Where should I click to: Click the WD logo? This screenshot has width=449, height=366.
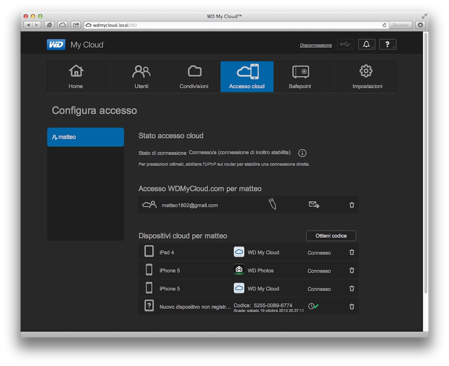point(56,45)
